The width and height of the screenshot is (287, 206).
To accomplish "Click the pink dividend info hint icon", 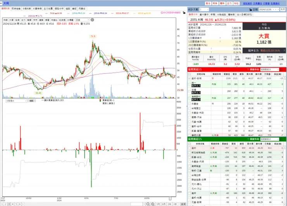I will click(x=162, y=13).
